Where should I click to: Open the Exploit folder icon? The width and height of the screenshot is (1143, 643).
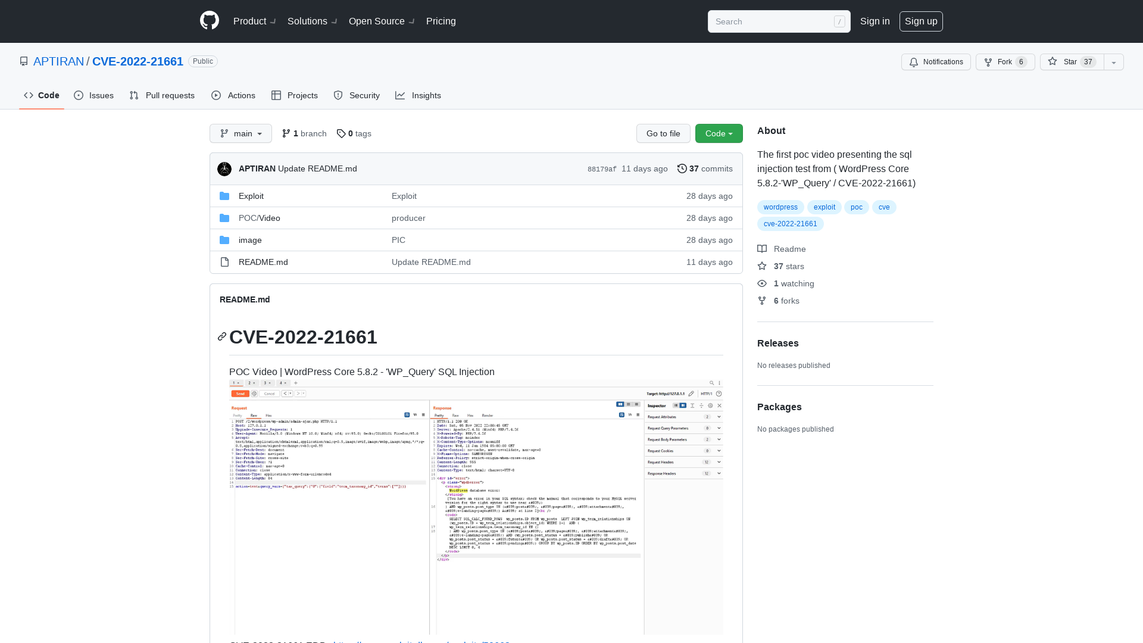point(224,195)
